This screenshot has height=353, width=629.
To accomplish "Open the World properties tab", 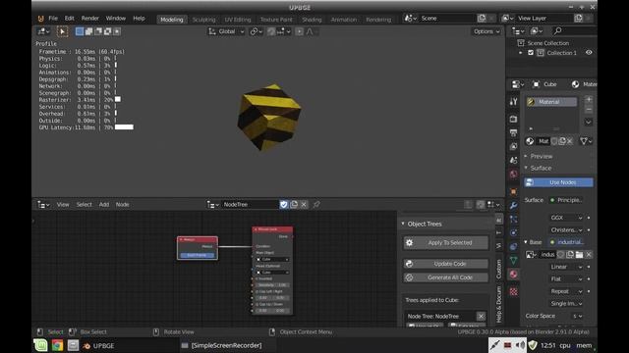I will 513,174.
